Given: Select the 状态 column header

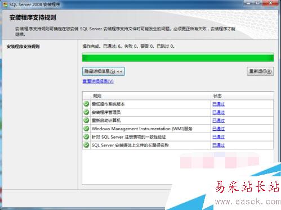Looking at the screenshot, I should [217, 96].
